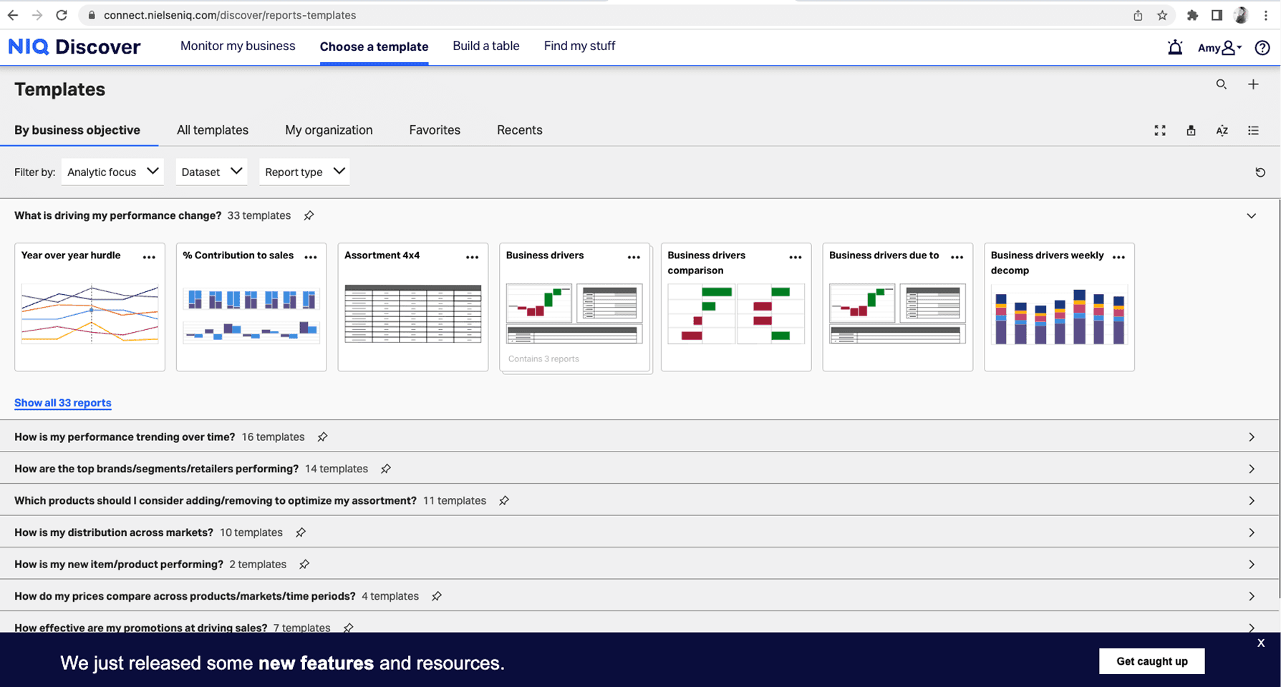Close the new features banner
Viewport: 1281px width, 687px height.
coord(1261,643)
